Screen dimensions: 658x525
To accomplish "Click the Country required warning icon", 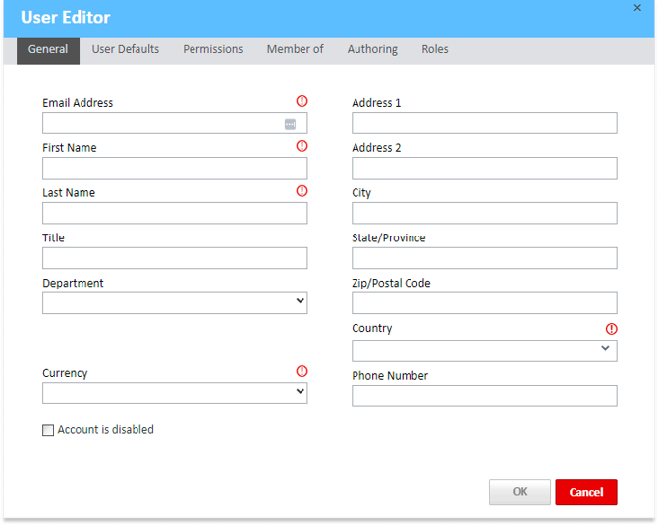I will point(612,329).
